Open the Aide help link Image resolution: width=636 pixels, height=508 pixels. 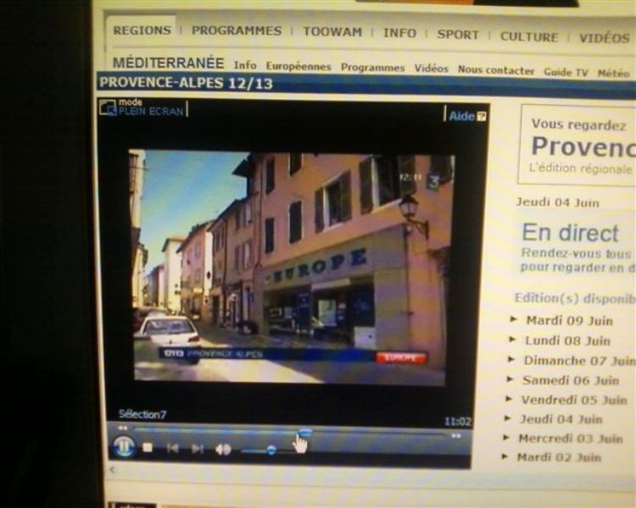coord(462,116)
